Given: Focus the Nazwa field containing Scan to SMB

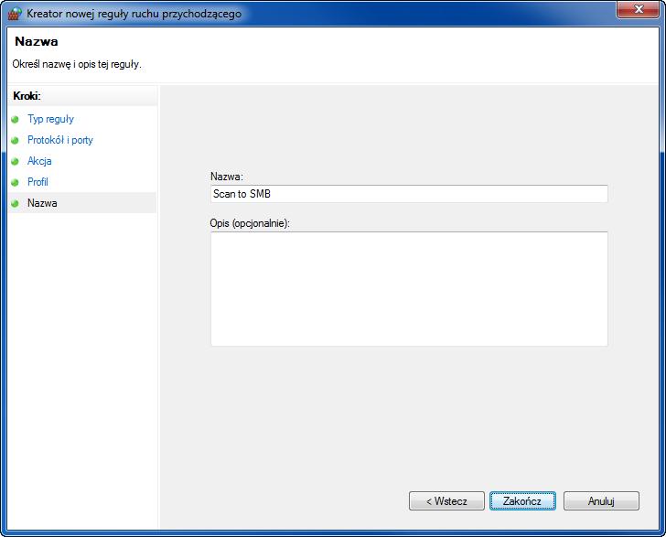Looking at the screenshot, I should point(409,194).
